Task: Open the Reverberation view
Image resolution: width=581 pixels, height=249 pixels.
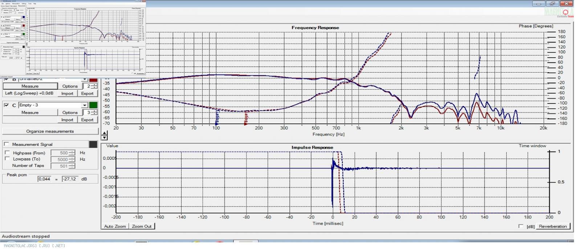Action: pos(553,226)
